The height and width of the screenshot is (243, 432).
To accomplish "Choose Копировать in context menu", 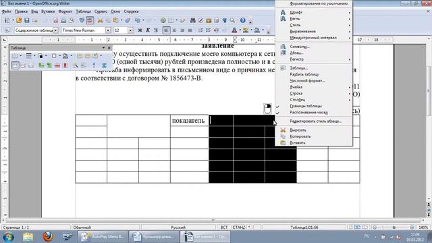I will [x=314, y=136].
